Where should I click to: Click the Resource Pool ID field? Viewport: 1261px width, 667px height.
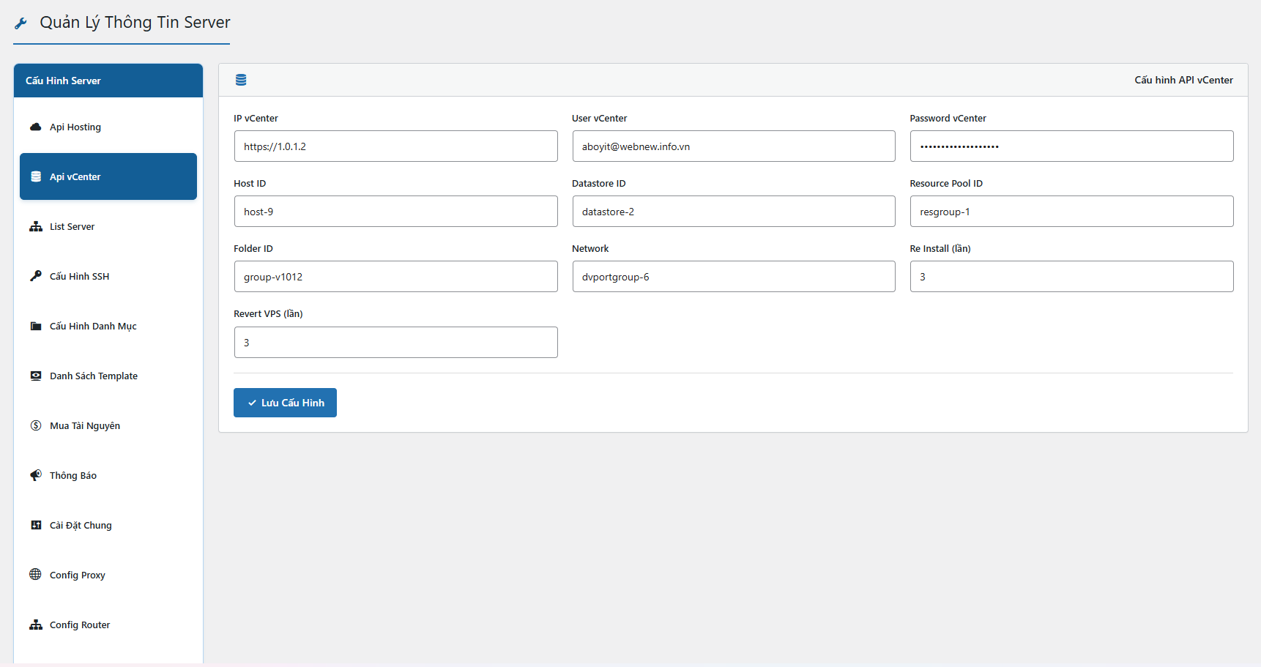click(1071, 212)
